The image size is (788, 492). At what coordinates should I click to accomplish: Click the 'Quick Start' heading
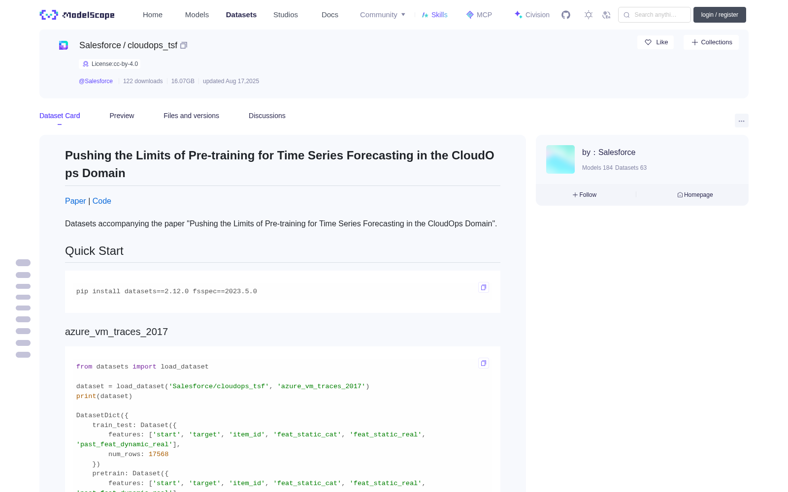point(94,251)
